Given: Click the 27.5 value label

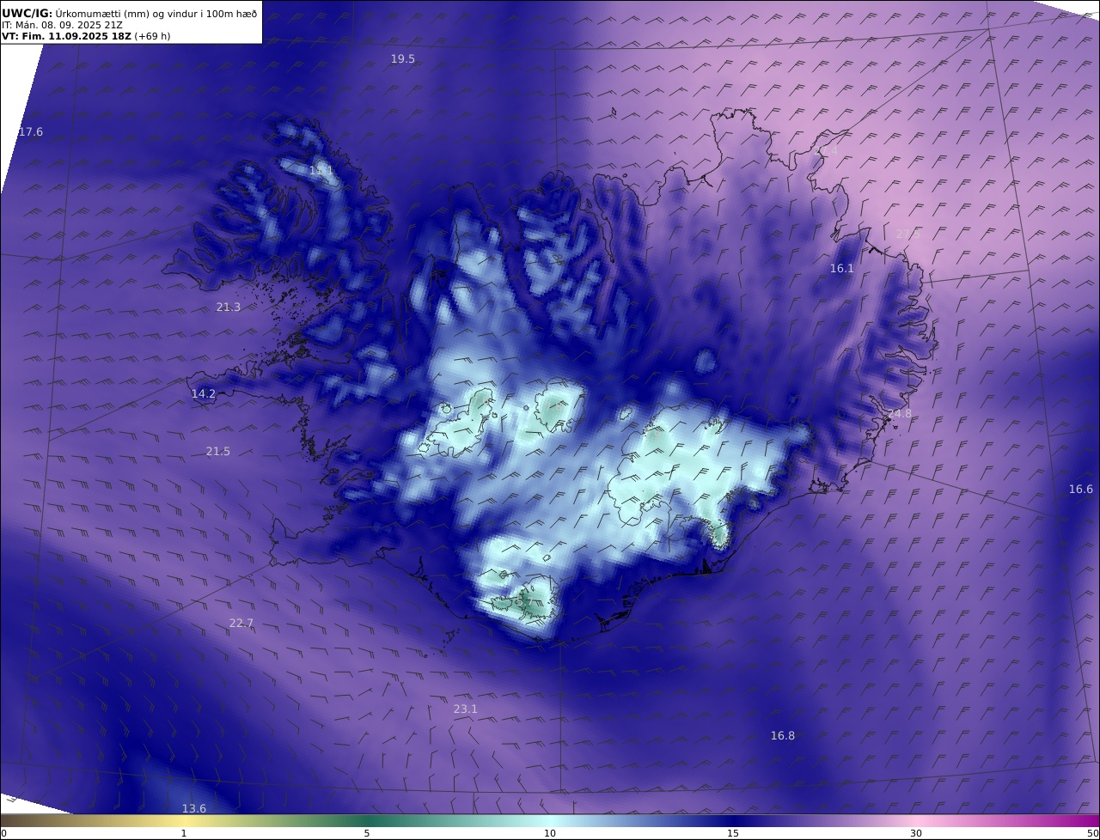Looking at the screenshot, I should 907,234.
